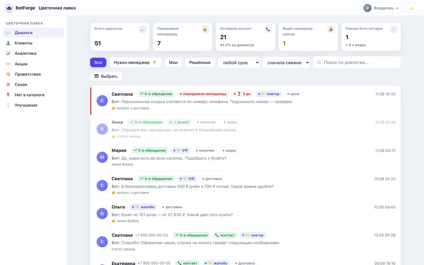Open Диалоги in the sidebar
Screen dimensions: 424x265
tap(33, 33)
